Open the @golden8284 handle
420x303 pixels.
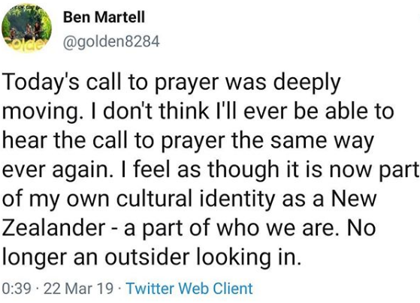pyautogui.click(x=111, y=42)
